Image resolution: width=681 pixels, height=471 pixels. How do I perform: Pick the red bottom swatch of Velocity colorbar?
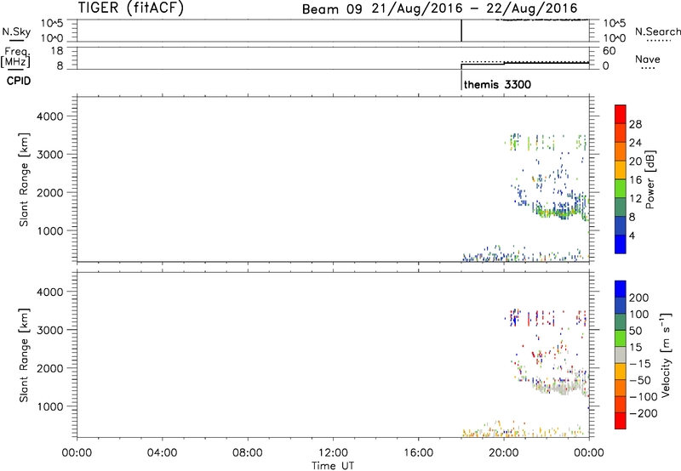[621, 421]
